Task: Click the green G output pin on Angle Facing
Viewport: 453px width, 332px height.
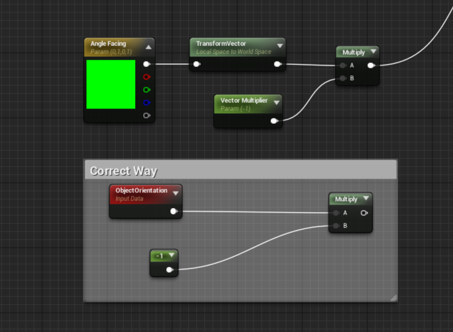Action: (146, 90)
